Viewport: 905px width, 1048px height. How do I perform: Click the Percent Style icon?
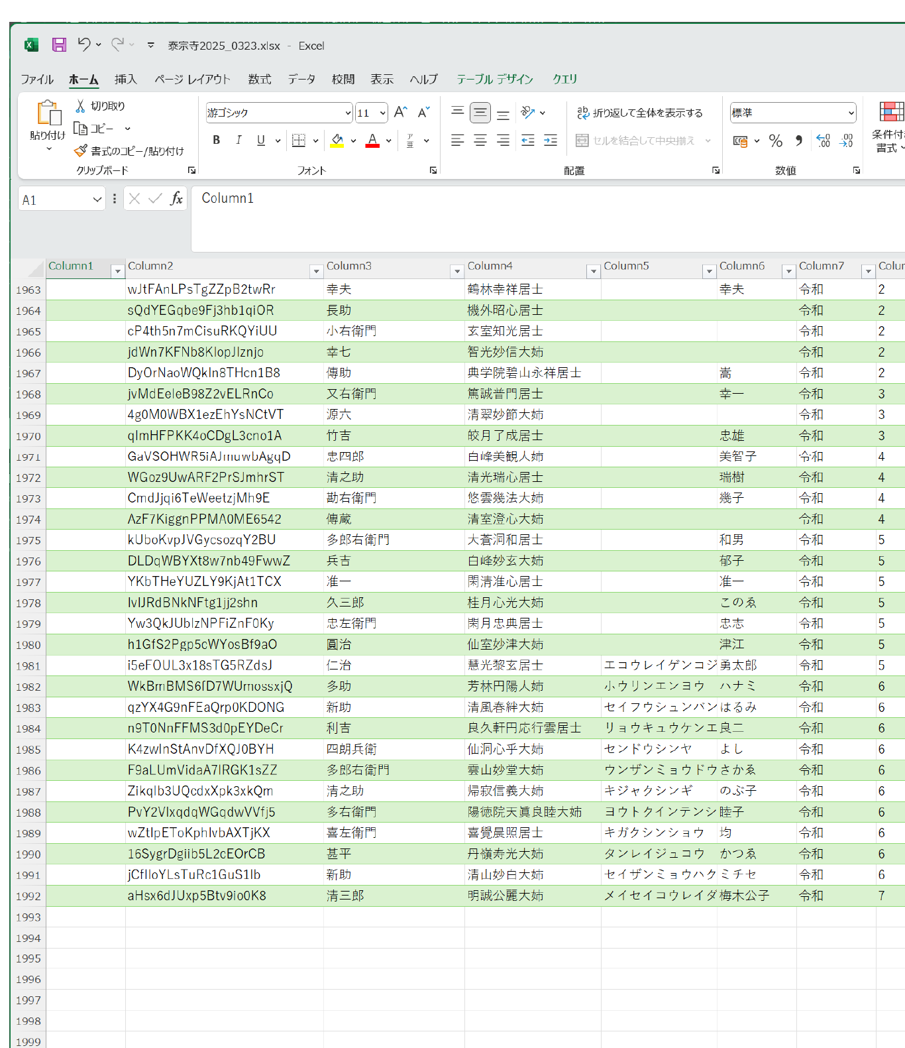pyautogui.click(x=776, y=141)
